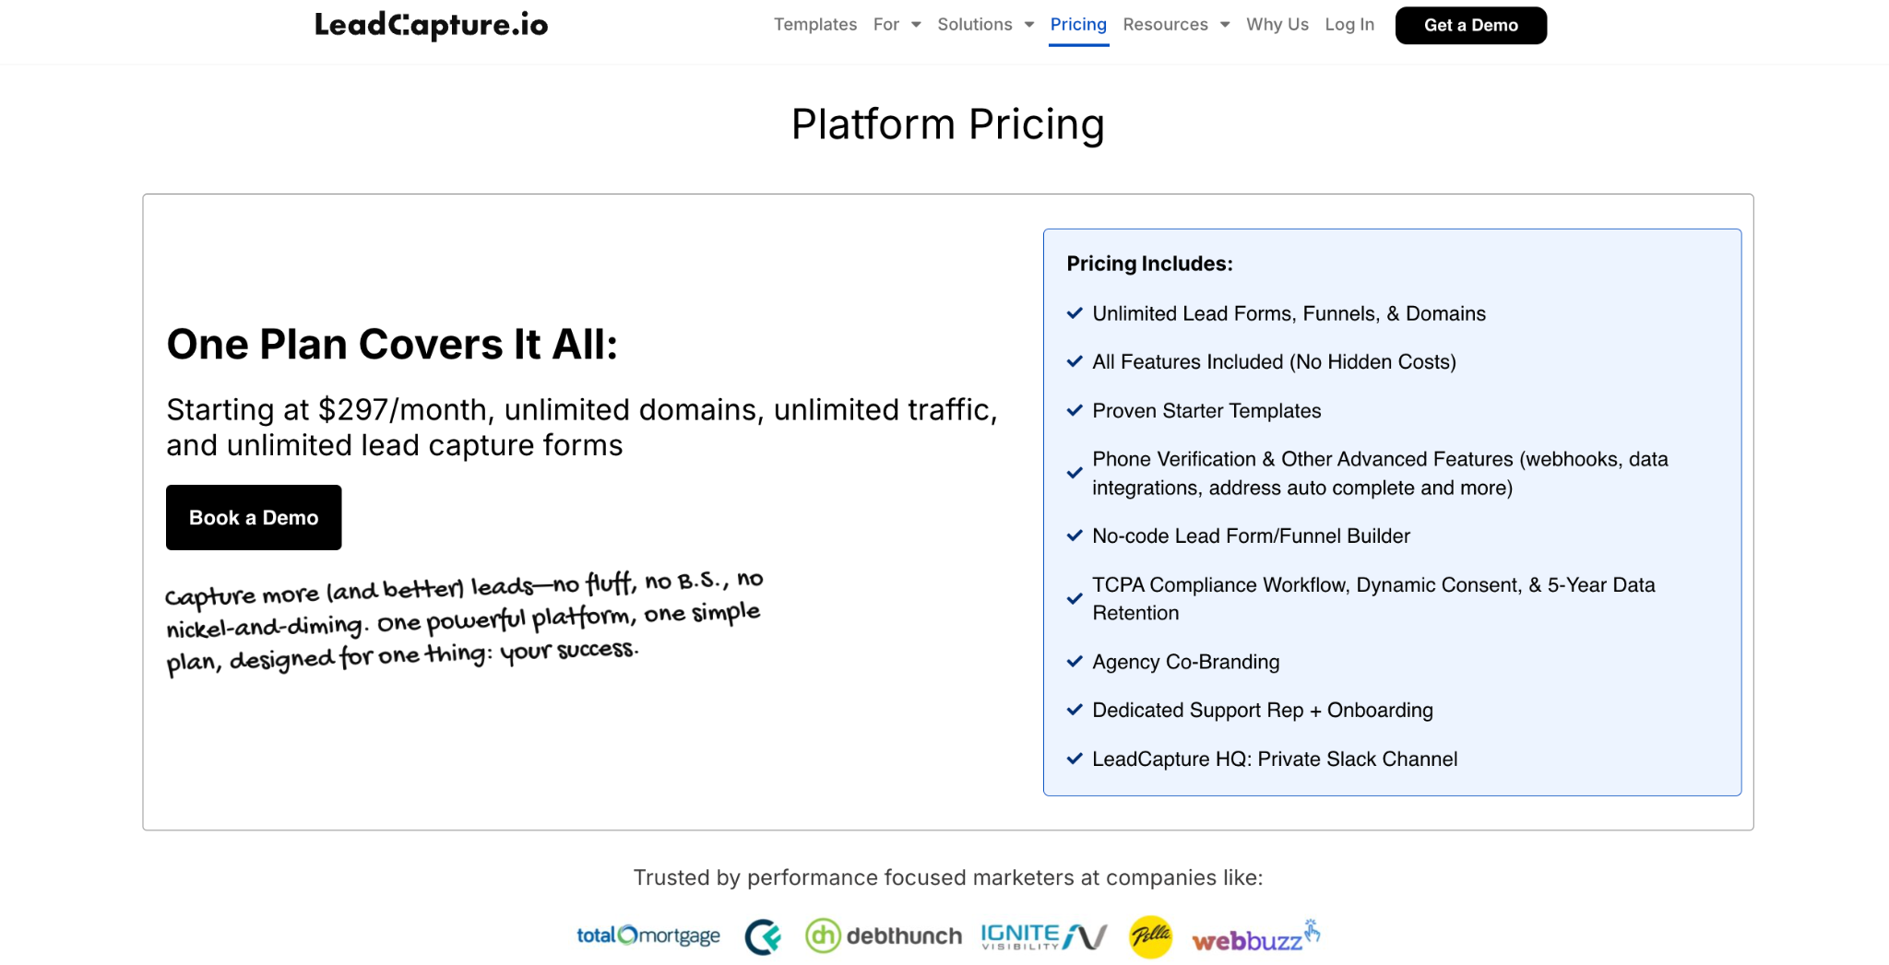Expand the Resources dropdown menu
The height and width of the screenshot is (965, 1889).
point(1176,25)
